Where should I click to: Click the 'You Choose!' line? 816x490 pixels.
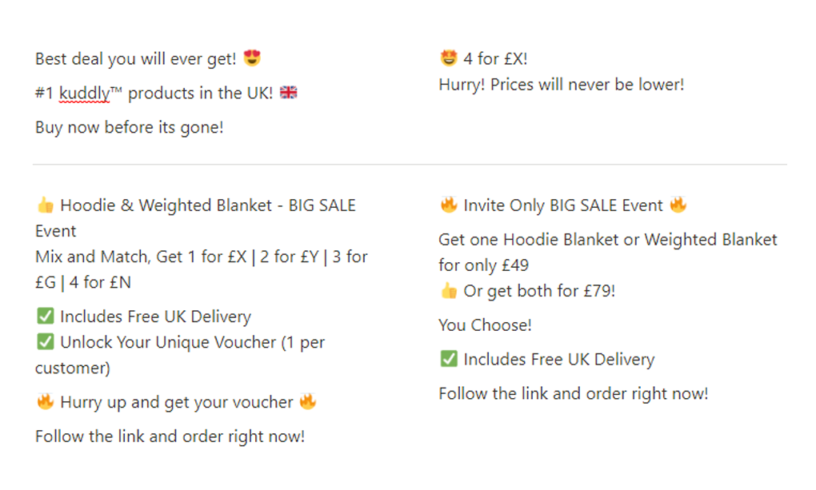pos(485,325)
